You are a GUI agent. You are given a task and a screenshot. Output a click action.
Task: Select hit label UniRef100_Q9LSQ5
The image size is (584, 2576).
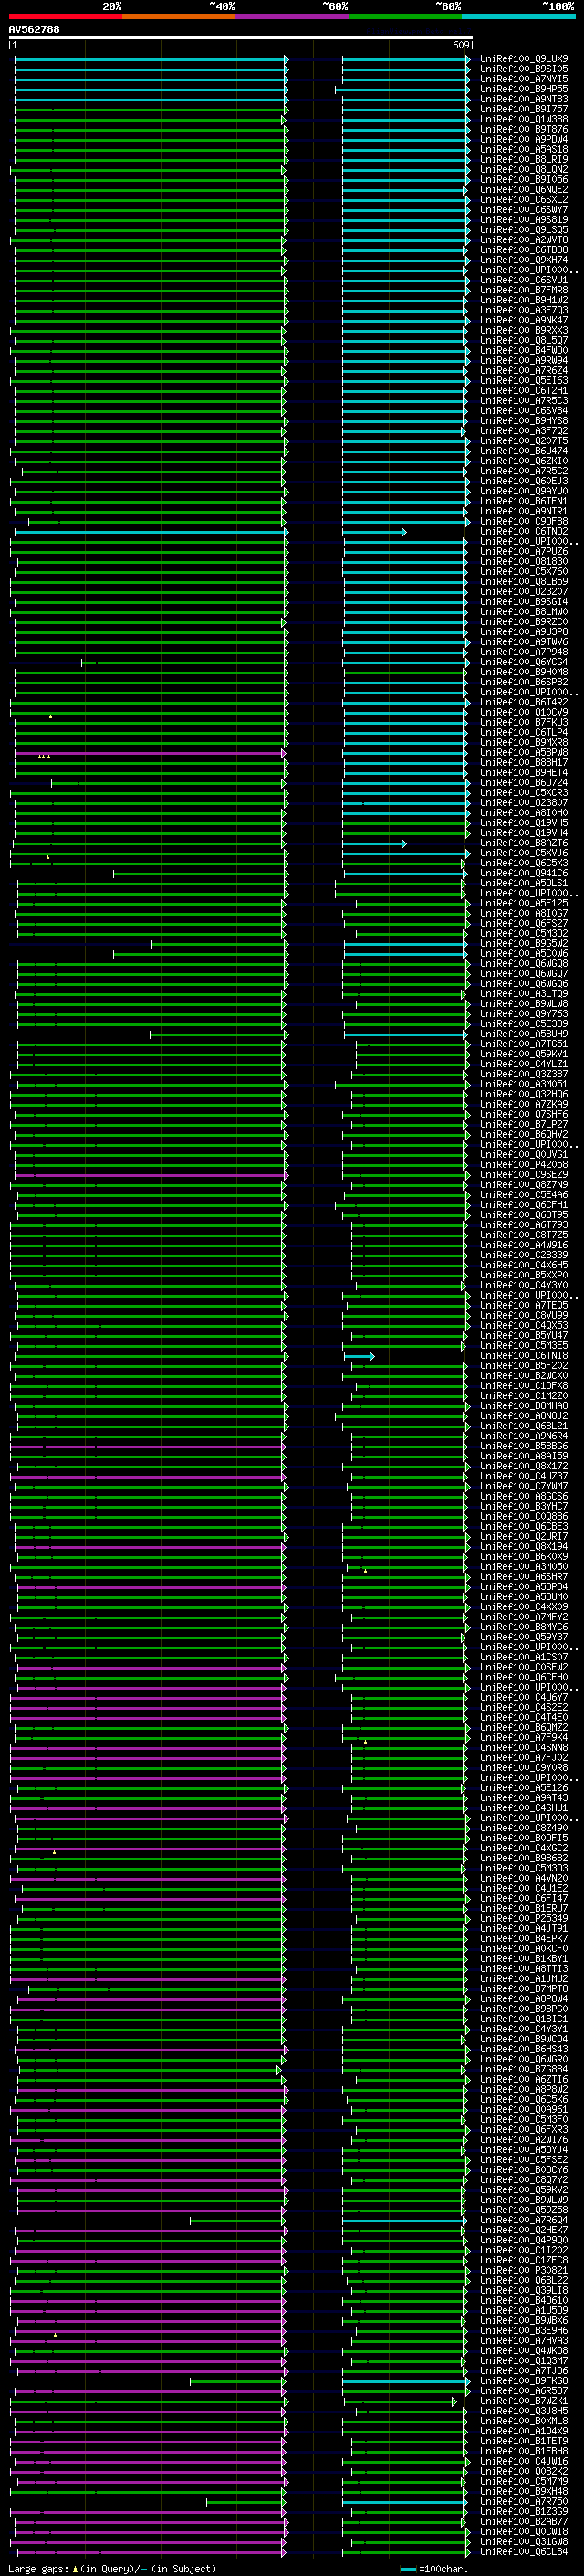[x=524, y=230]
